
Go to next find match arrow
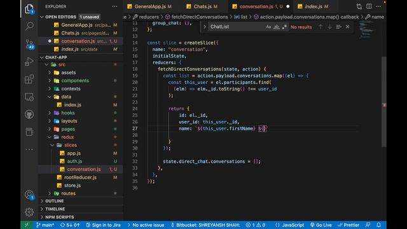(x=329, y=27)
